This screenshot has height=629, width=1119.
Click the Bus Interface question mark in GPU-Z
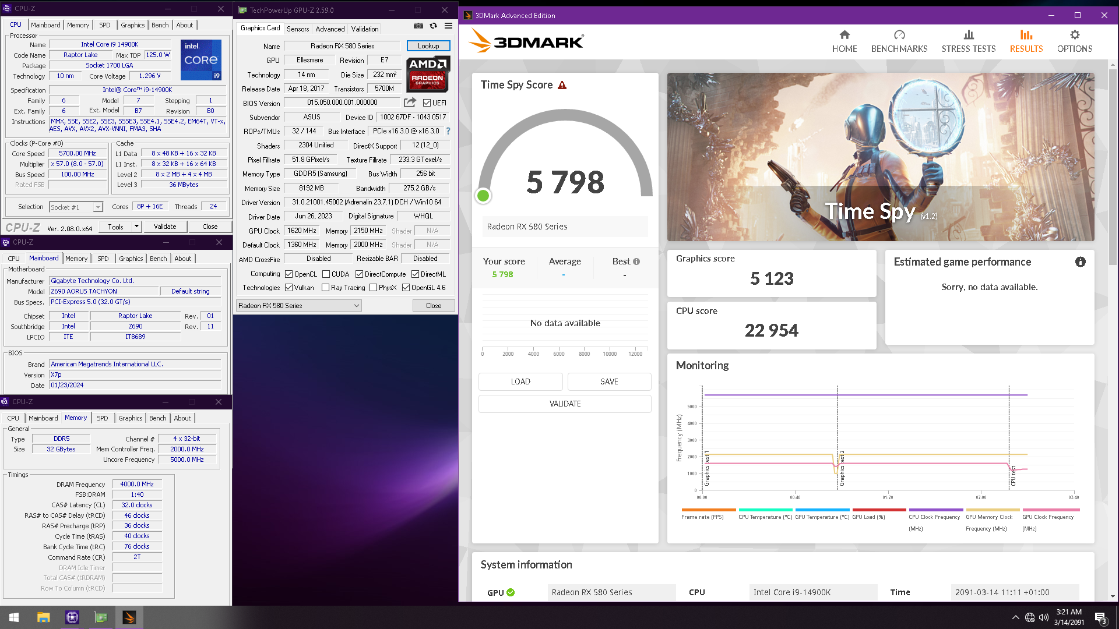click(x=448, y=131)
